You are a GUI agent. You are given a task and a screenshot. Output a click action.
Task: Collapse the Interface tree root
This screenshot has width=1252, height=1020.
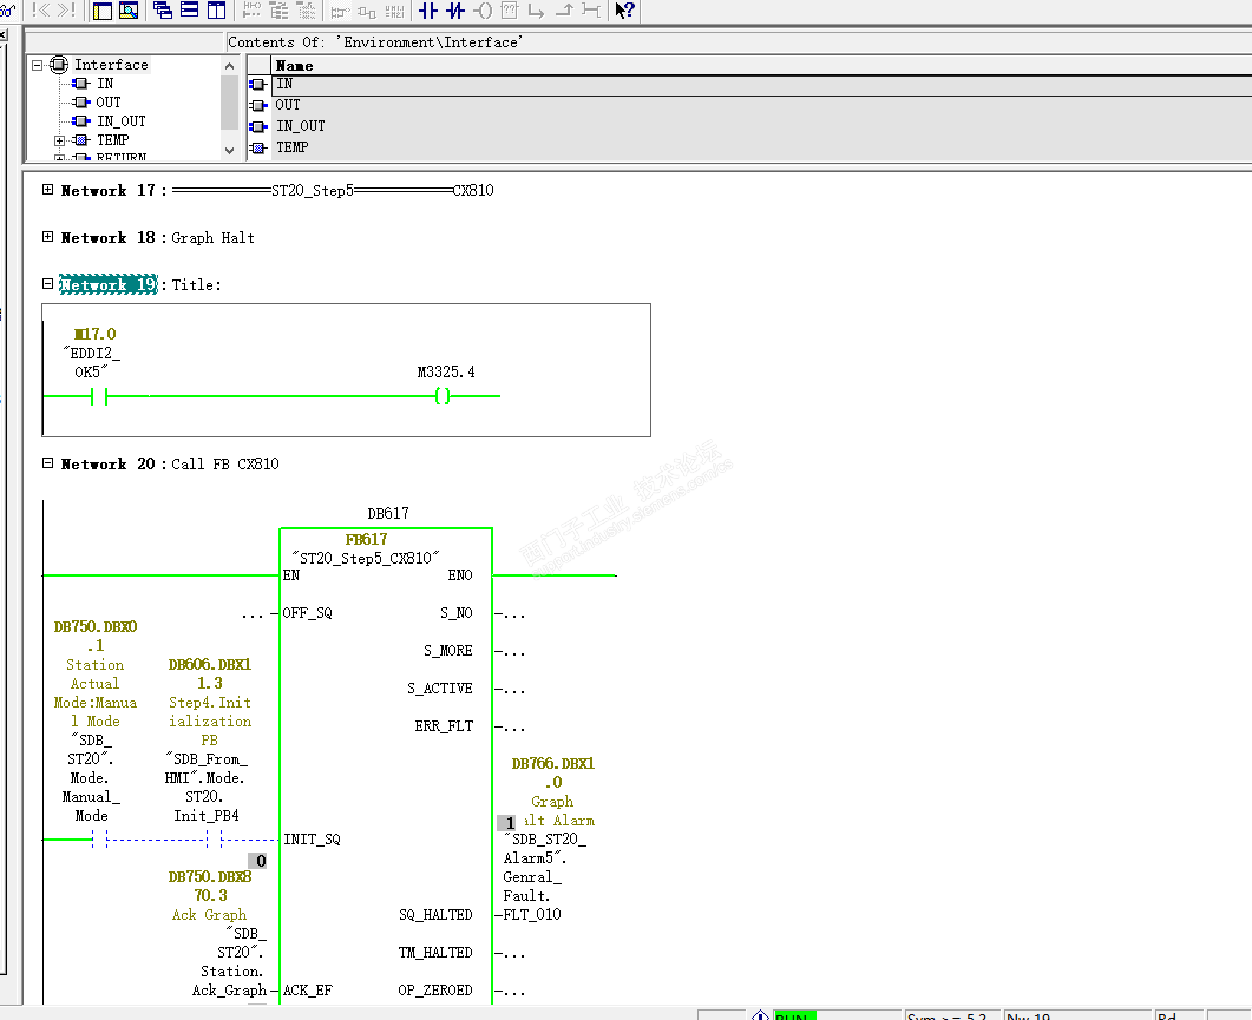37,65
